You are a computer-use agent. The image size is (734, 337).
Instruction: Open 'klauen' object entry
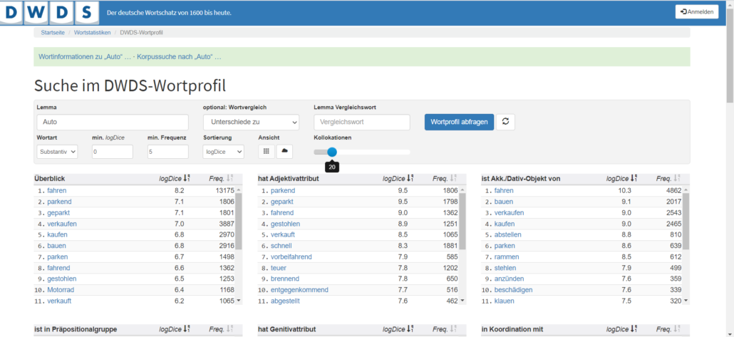(504, 301)
